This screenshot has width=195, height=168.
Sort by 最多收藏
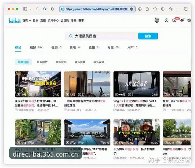pos(99,62)
